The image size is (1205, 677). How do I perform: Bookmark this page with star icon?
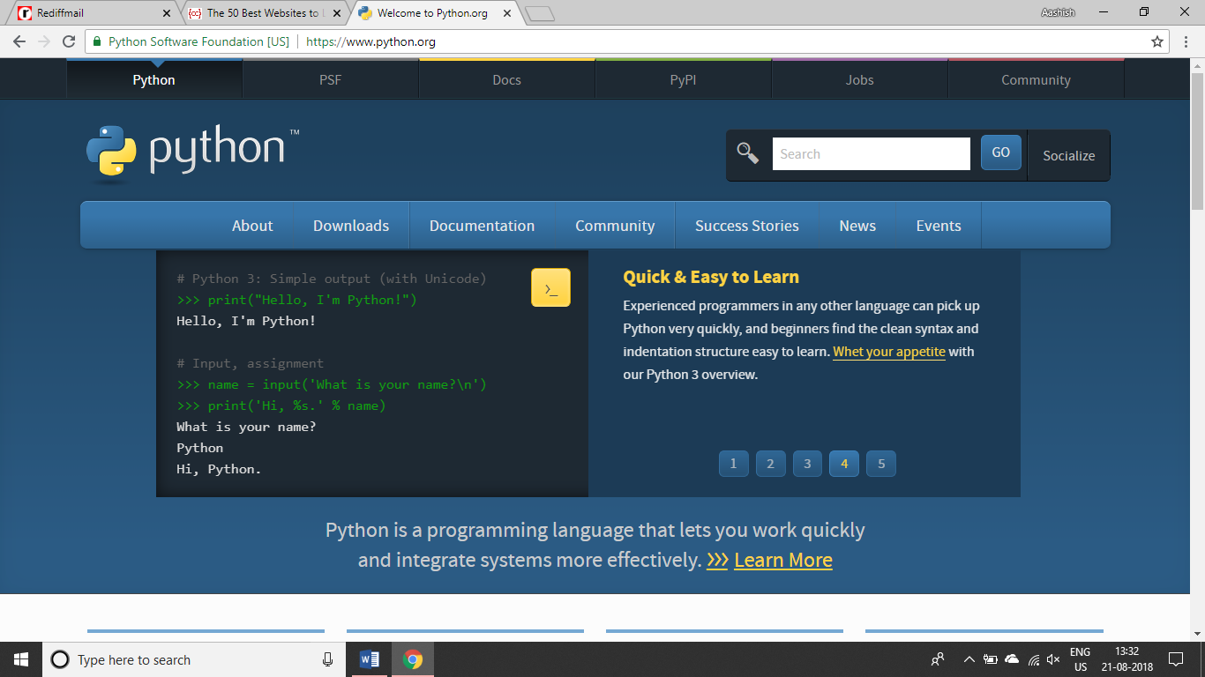coord(1157,41)
